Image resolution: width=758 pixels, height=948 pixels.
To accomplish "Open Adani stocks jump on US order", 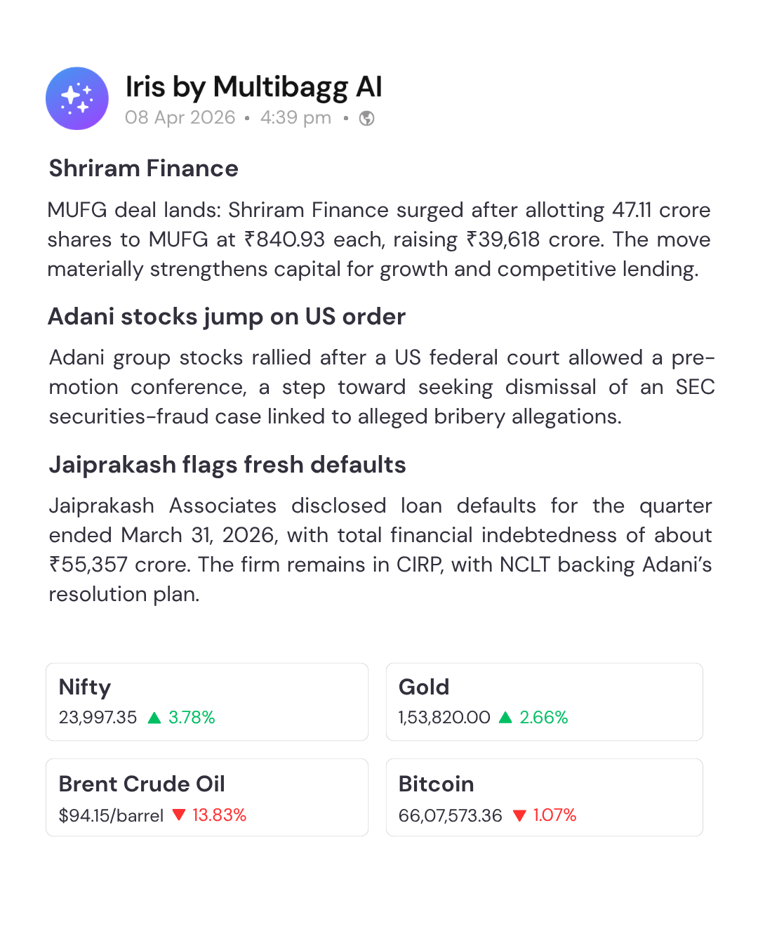I will 227,317.
